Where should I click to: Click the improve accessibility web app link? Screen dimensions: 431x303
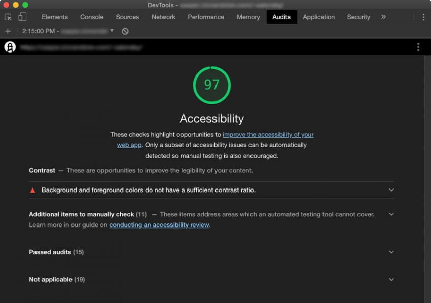269,134
